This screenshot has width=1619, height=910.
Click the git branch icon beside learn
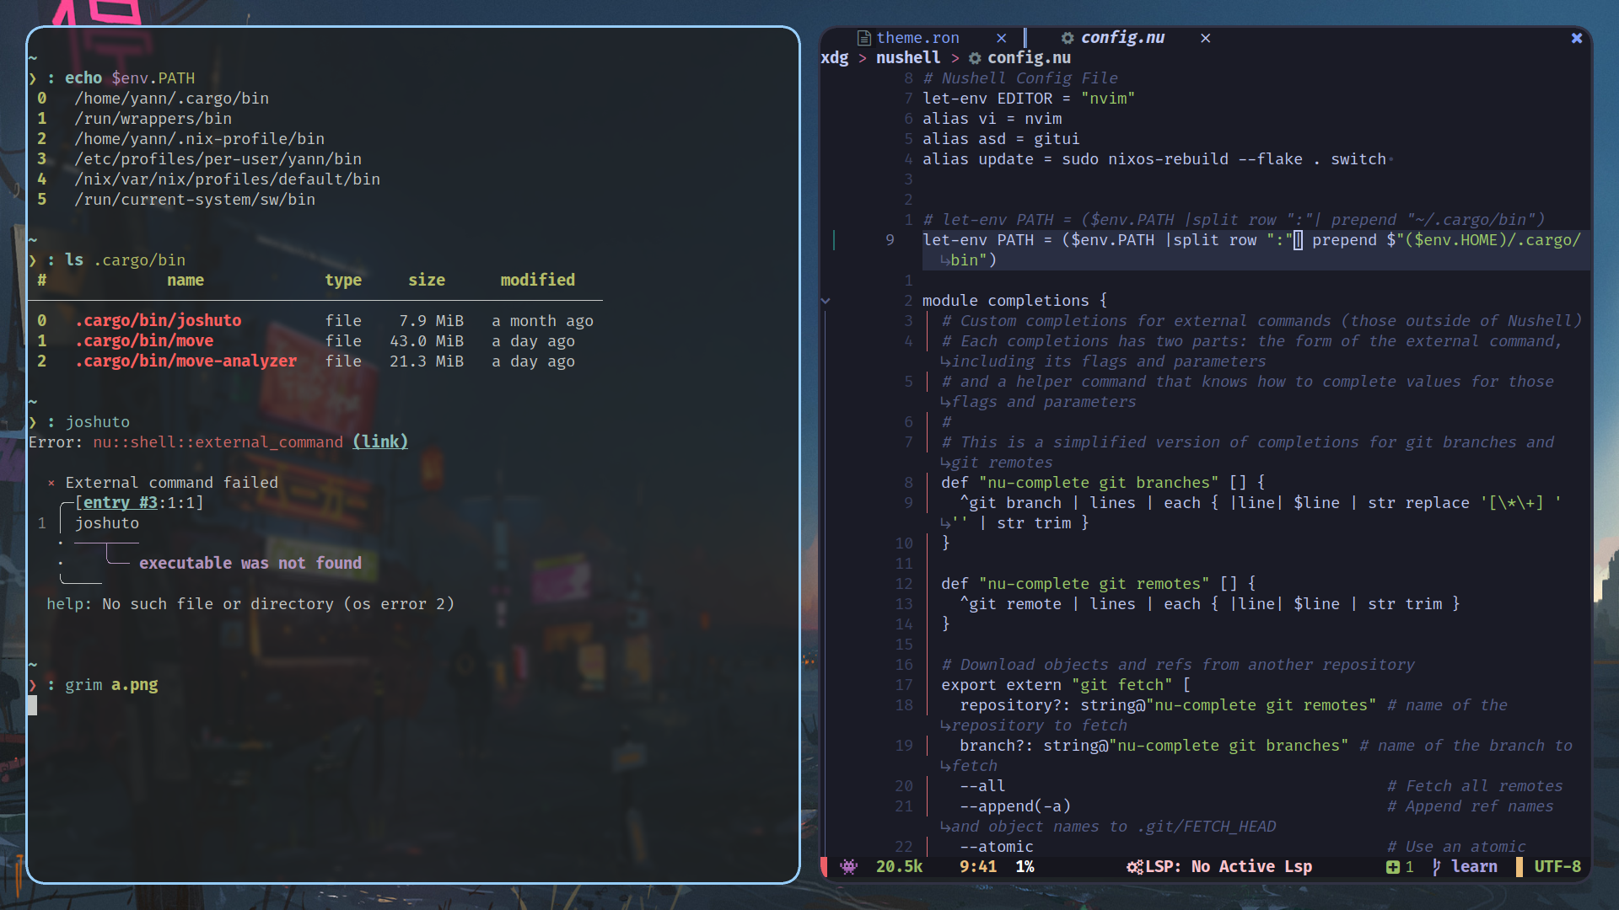[1436, 866]
